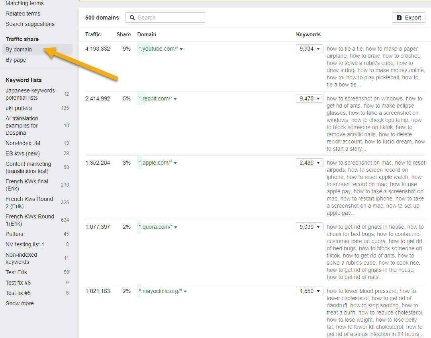Select By page traffic share
The width and height of the screenshot is (431, 338).
[16, 60]
